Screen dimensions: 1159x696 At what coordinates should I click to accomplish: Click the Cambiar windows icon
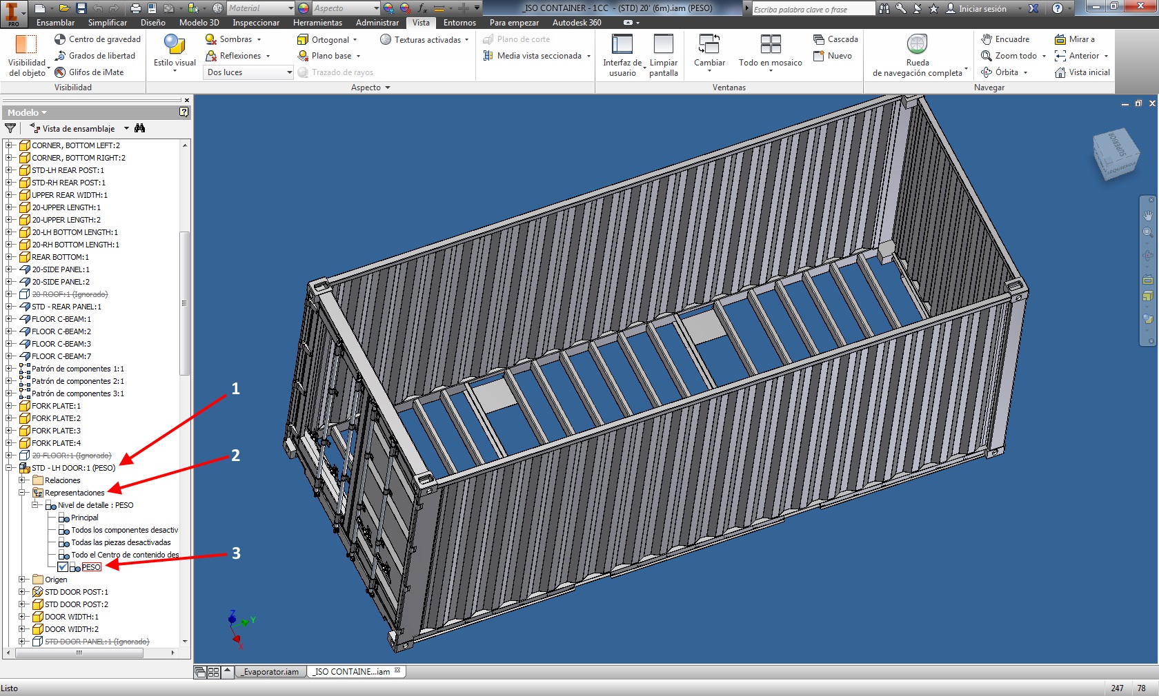[x=709, y=44]
